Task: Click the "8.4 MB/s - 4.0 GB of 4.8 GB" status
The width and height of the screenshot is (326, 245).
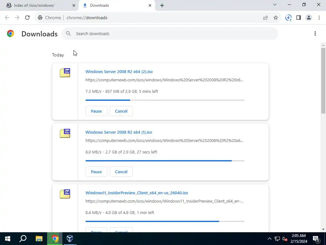Action: (x=120, y=212)
